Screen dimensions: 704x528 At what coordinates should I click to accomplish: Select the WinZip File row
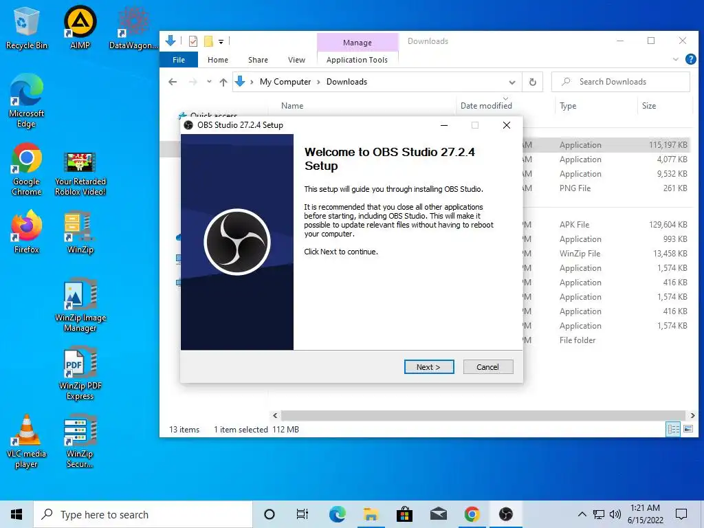pos(606,254)
